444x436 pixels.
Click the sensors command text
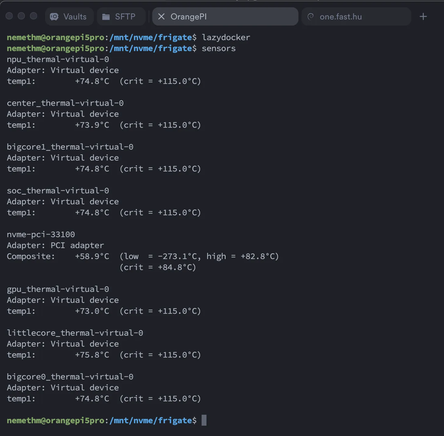click(x=218, y=48)
